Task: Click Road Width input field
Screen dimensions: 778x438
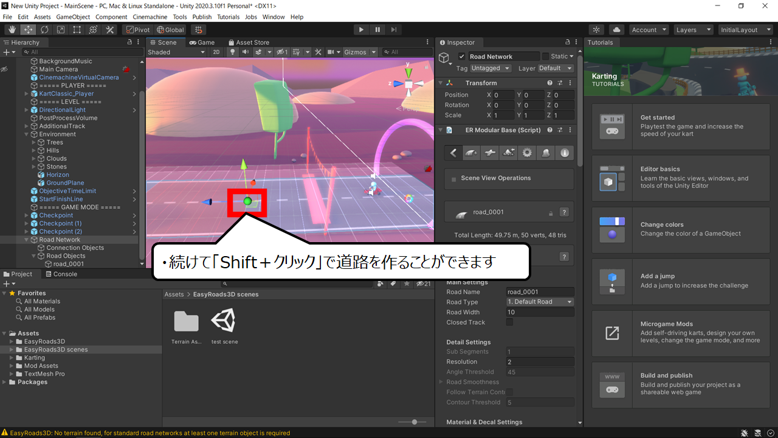Action: click(540, 312)
